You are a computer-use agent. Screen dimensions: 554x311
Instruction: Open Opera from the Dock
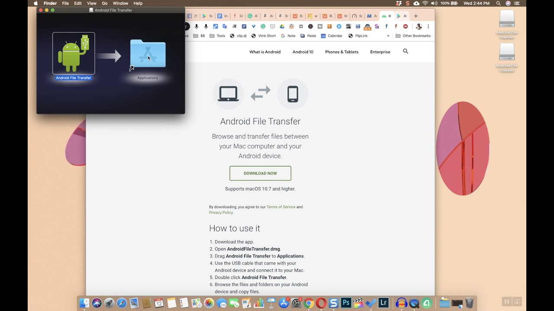click(321, 303)
